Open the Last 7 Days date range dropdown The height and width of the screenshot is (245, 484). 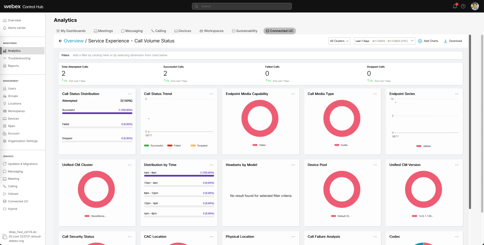click(x=384, y=41)
